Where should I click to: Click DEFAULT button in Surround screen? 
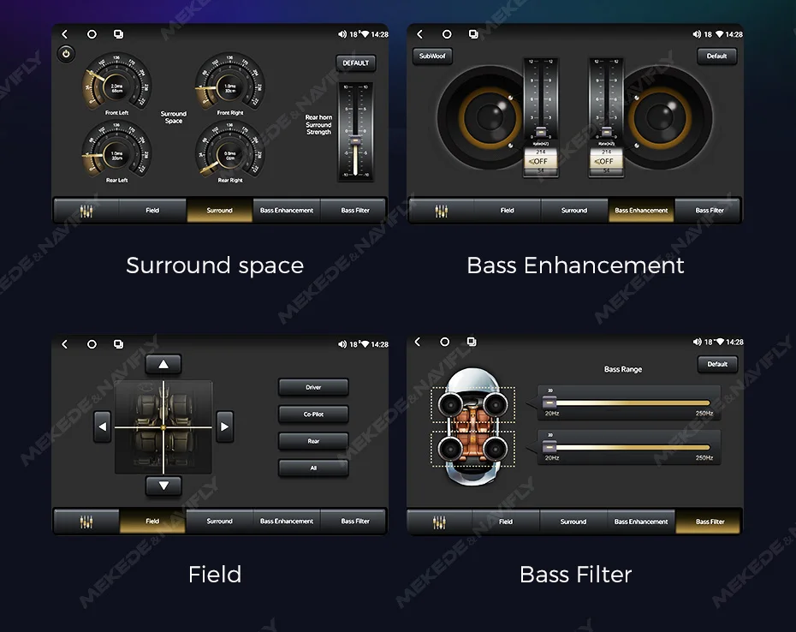pyautogui.click(x=355, y=63)
